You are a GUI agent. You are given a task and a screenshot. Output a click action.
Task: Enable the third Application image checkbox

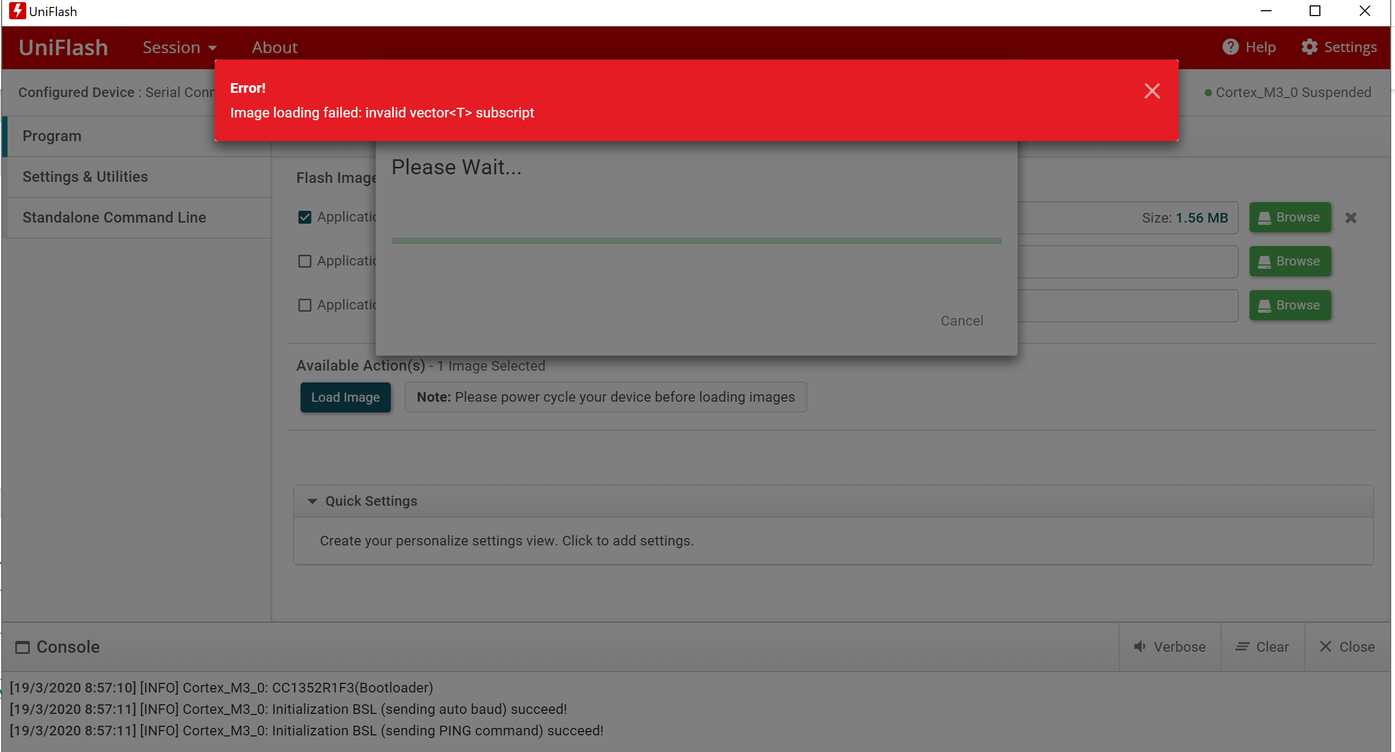tap(305, 305)
